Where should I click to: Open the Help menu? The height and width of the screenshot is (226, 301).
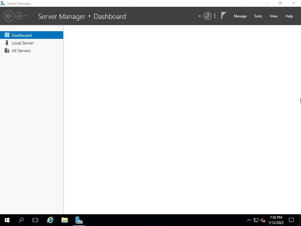pos(289,16)
